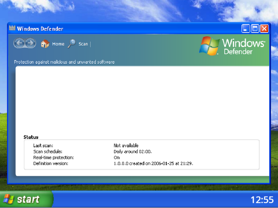Select the 'Last scan:' label
The image size is (278, 208).
pos(43,146)
